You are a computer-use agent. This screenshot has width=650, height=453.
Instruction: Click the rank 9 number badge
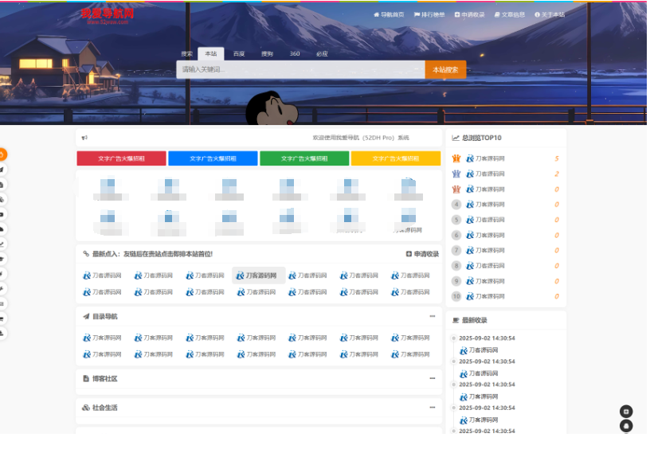click(456, 281)
